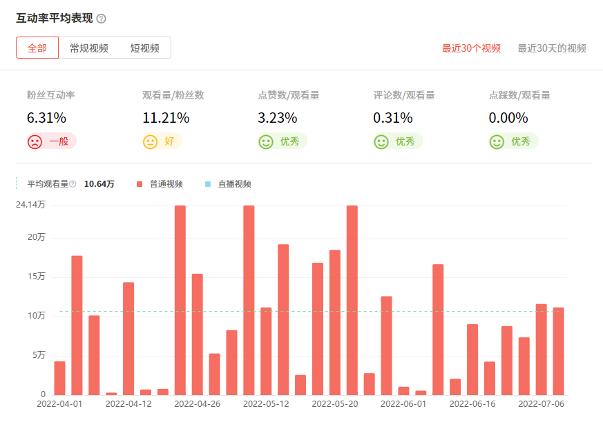Click green smiley under 评论数/观看量
The width and height of the screenshot is (603, 422).
(x=381, y=141)
